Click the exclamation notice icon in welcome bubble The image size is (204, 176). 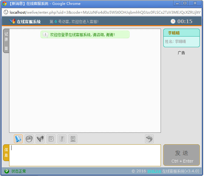click(46, 35)
